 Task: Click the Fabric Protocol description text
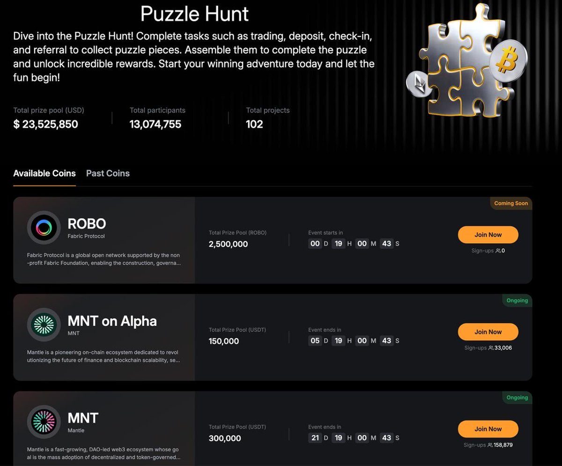pyautogui.click(x=104, y=259)
